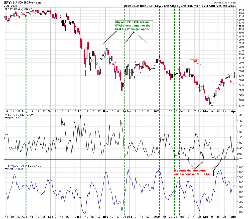This screenshot has height=219, width=248.
Task: Click the '(S&P 500 SPDRs) NYSE' subtitle
Action: pos(26,3)
